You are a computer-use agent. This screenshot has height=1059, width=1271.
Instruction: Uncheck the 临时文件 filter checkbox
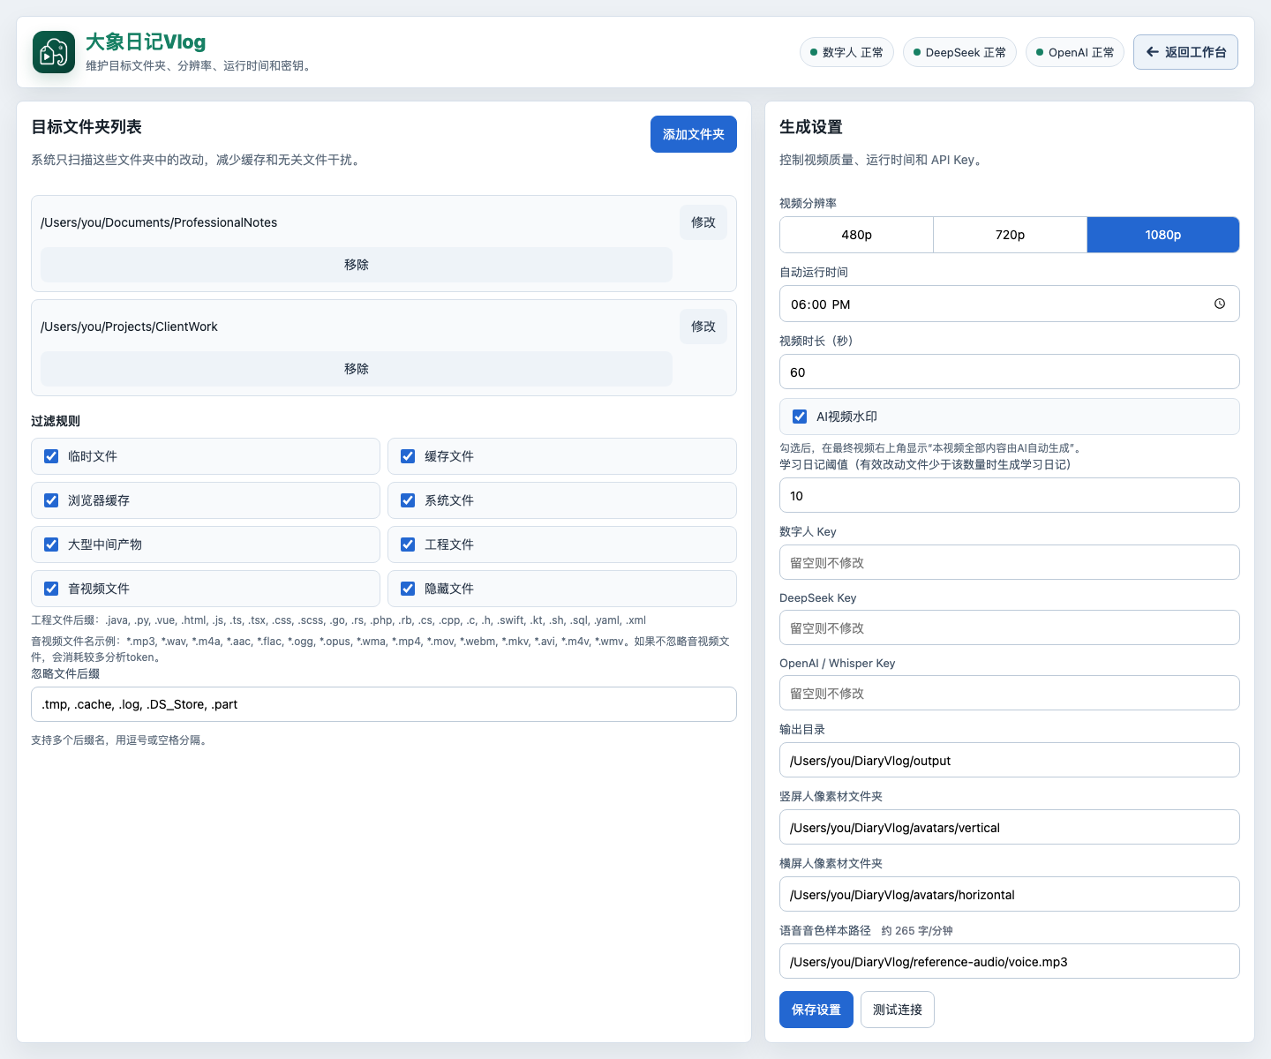click(x=51, y=456)
